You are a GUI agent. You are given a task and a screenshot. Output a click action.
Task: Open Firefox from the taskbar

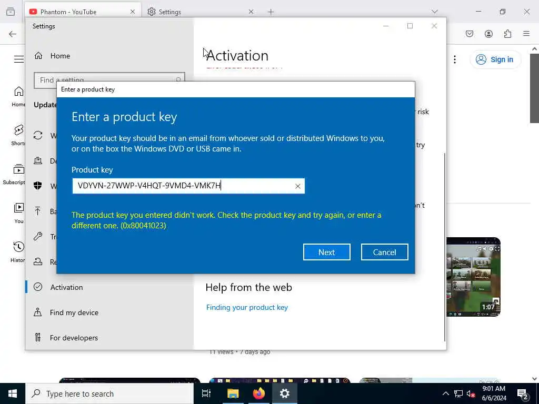(258, 393)
